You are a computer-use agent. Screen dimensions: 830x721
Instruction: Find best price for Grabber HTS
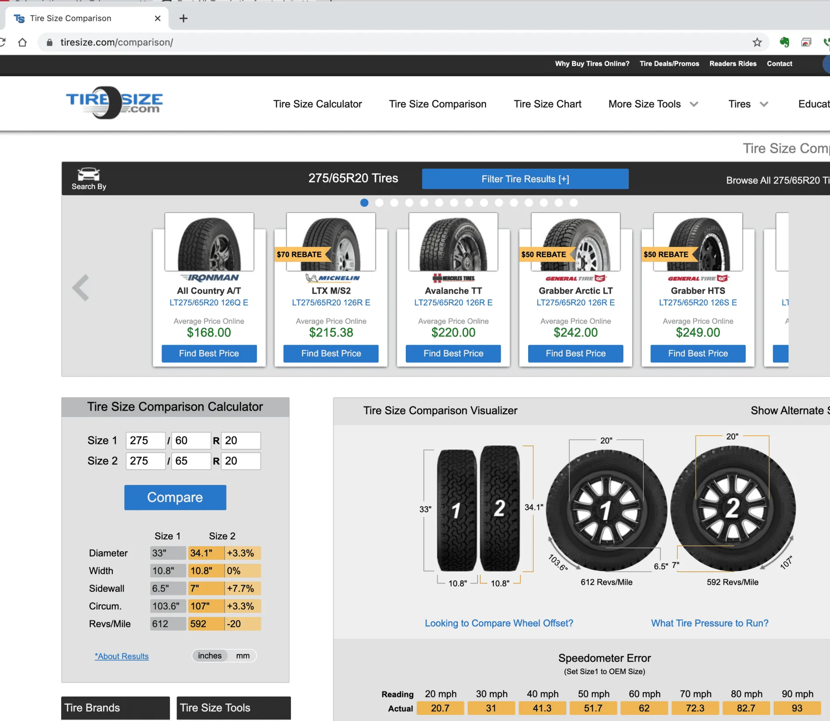coord(698,354)
